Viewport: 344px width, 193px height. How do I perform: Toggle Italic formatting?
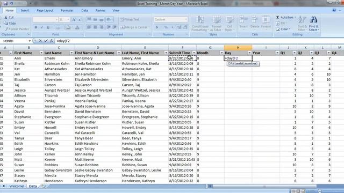pyautogui.click(x=42, y=27)
